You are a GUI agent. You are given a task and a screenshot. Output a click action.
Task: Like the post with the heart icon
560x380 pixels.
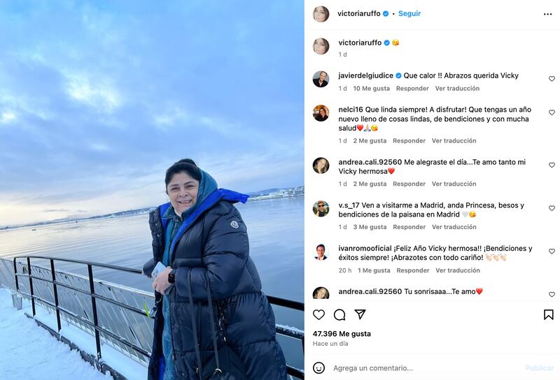(318, 315)
